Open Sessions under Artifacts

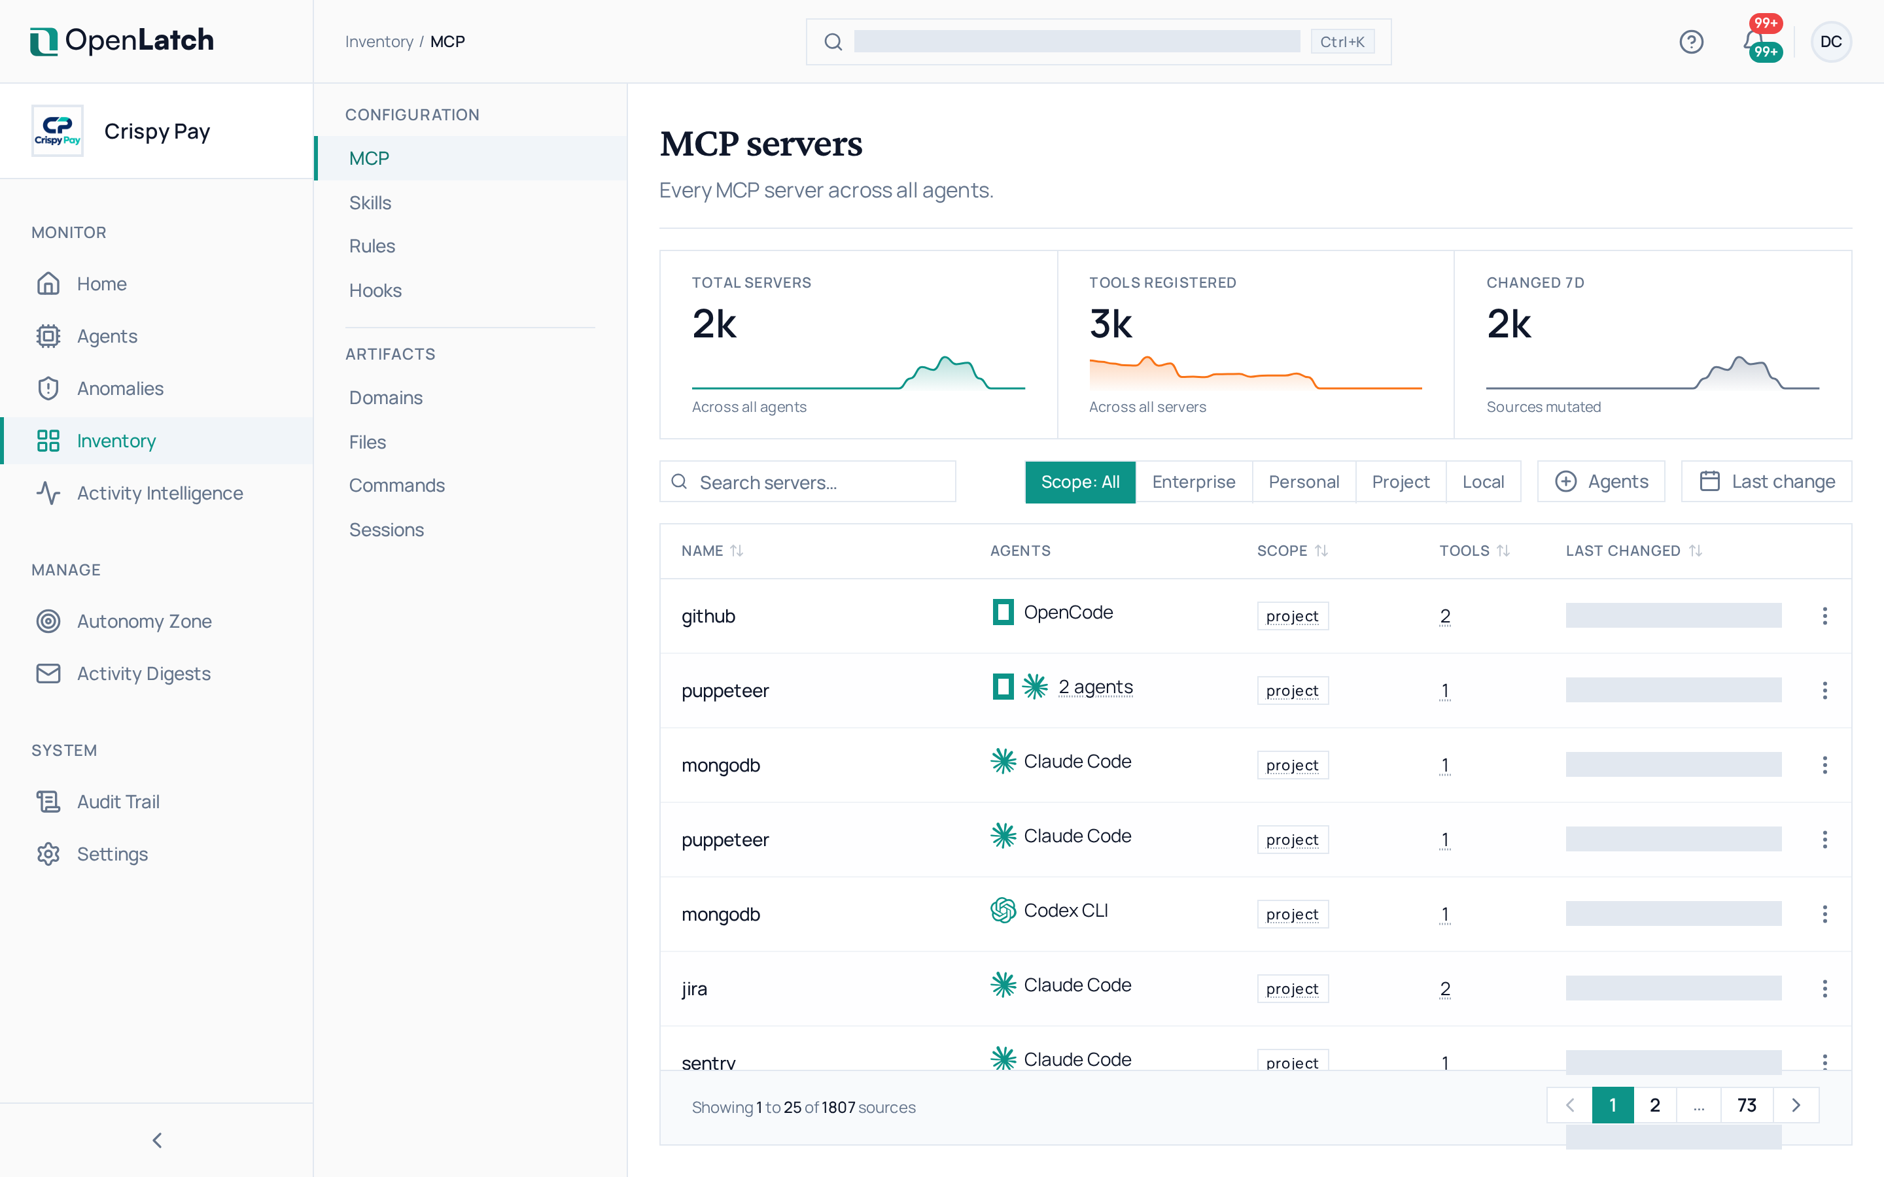(x=470, y=530)
